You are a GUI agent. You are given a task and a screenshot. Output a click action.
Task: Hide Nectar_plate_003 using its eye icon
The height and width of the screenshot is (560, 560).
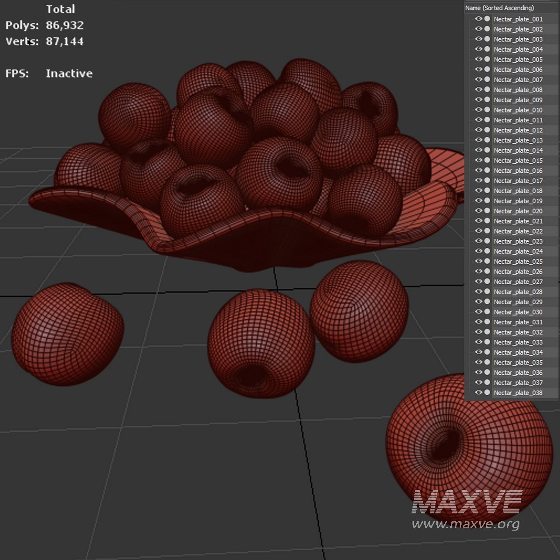tap(478, 39)
